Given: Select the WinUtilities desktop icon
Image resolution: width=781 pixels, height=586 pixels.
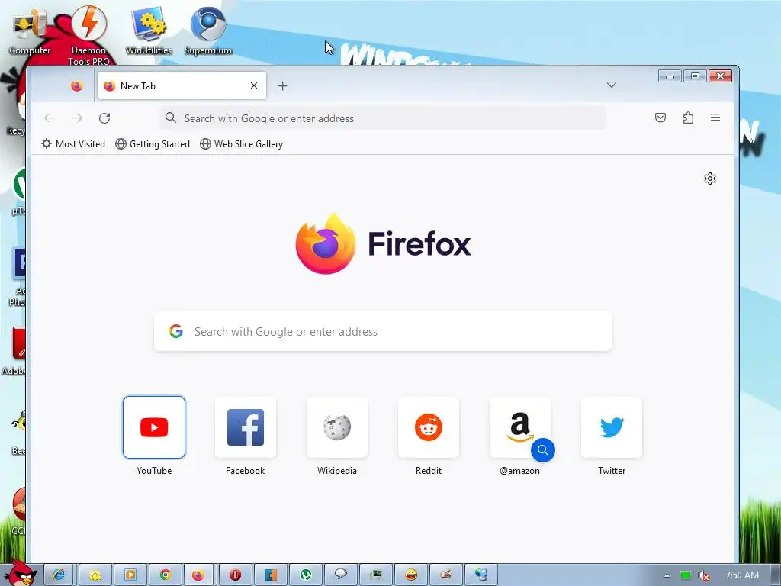Looking at the screenshot, I should [149, 31].
